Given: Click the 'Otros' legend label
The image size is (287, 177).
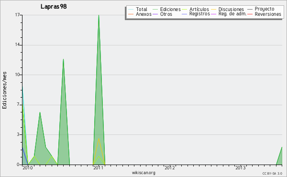Looking at the screenshot, I should [166, 14].
